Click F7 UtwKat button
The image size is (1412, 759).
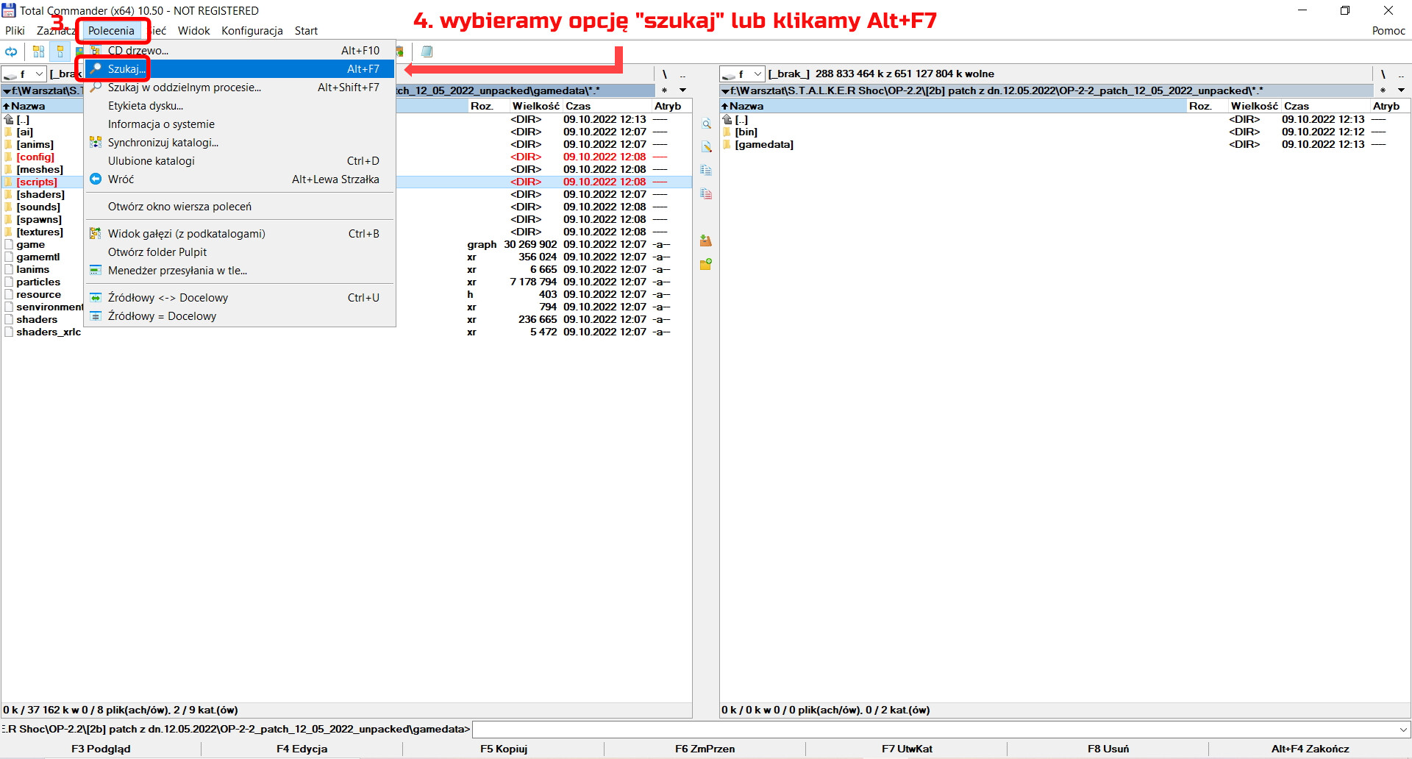tap(907, 749)
